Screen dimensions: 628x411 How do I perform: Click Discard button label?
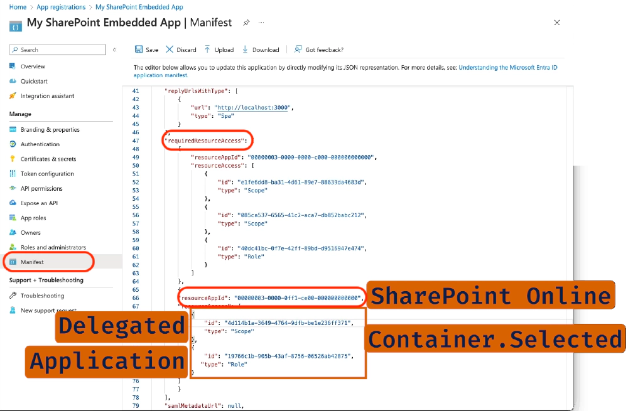coord(187,50)
